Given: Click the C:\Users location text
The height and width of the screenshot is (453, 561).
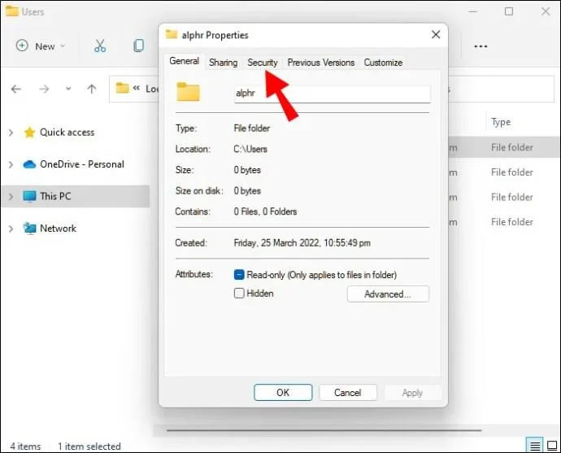Looking at the screenshot, I should tap(250, 149).
